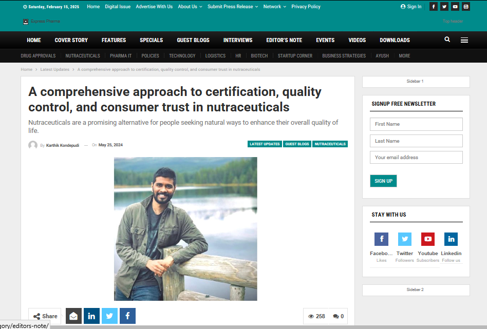Share article via email envelope icon
Viewport: 487px width, 329px height.
(73, 316)
